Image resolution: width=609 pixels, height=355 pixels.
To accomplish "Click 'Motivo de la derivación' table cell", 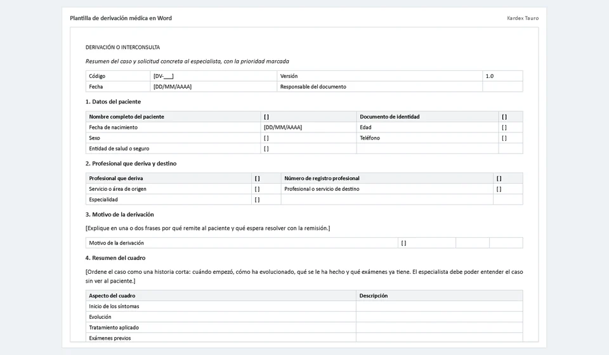I will click(x=242, y=243).
